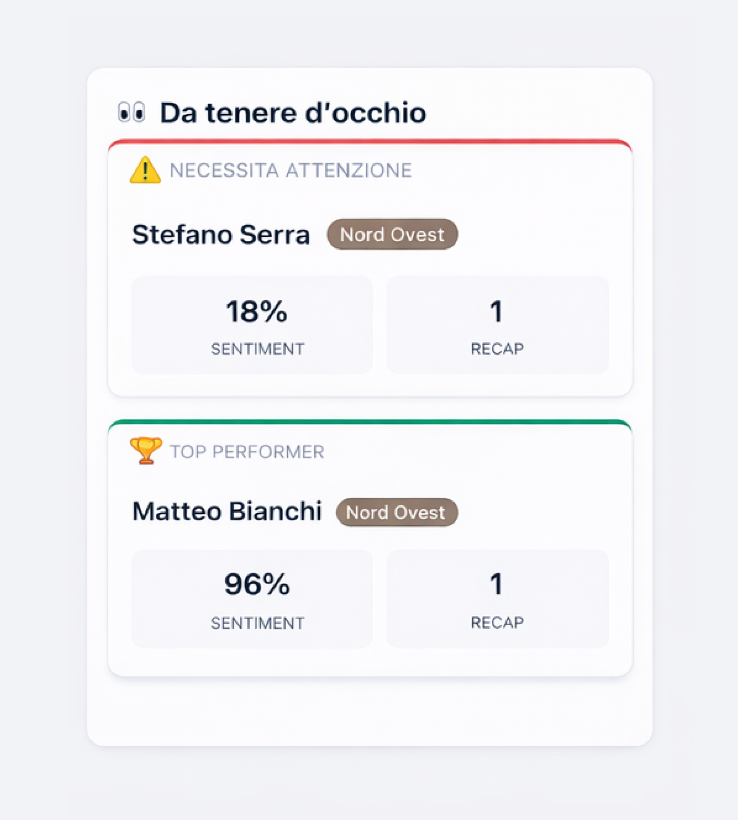Viewport: 738px width, 820px height.
Task: Click the Nord Ovest badge beside Stefano Serra
Action: (x=392, y=235)
